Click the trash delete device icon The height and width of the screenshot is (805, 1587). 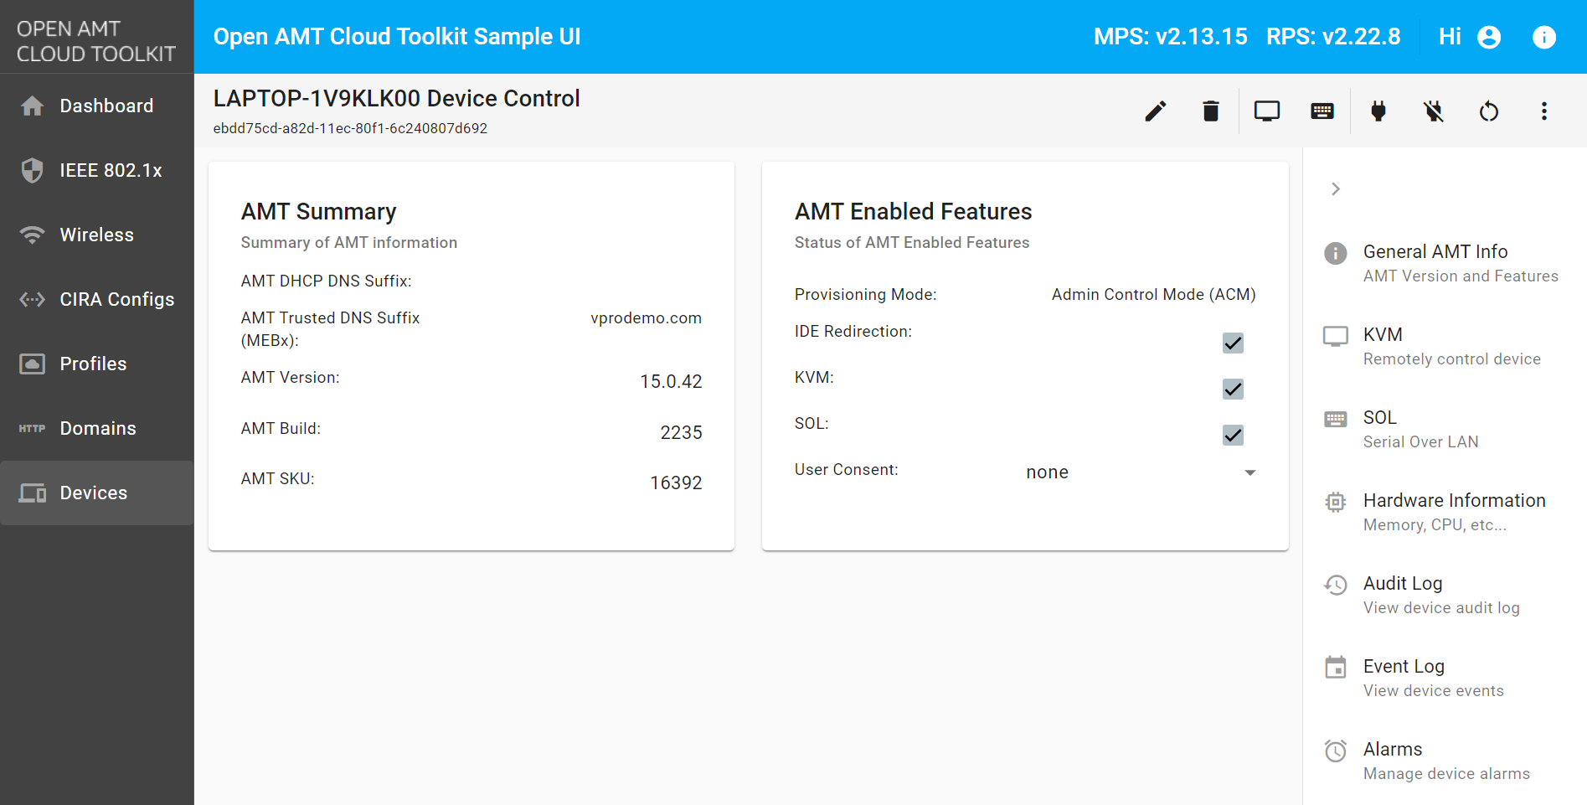point(1211,111)
